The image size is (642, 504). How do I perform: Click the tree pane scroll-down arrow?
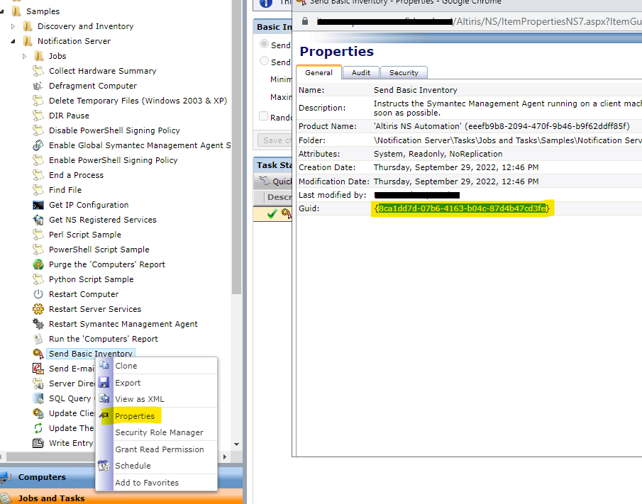236,444
